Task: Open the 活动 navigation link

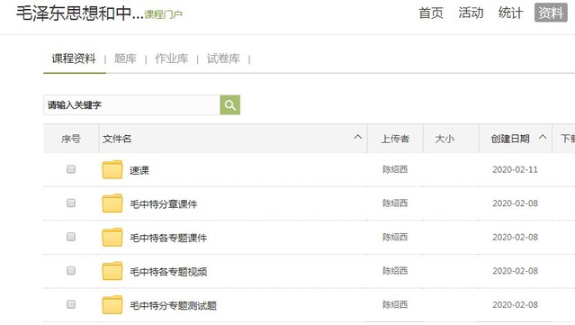Action: click(471, 14)
